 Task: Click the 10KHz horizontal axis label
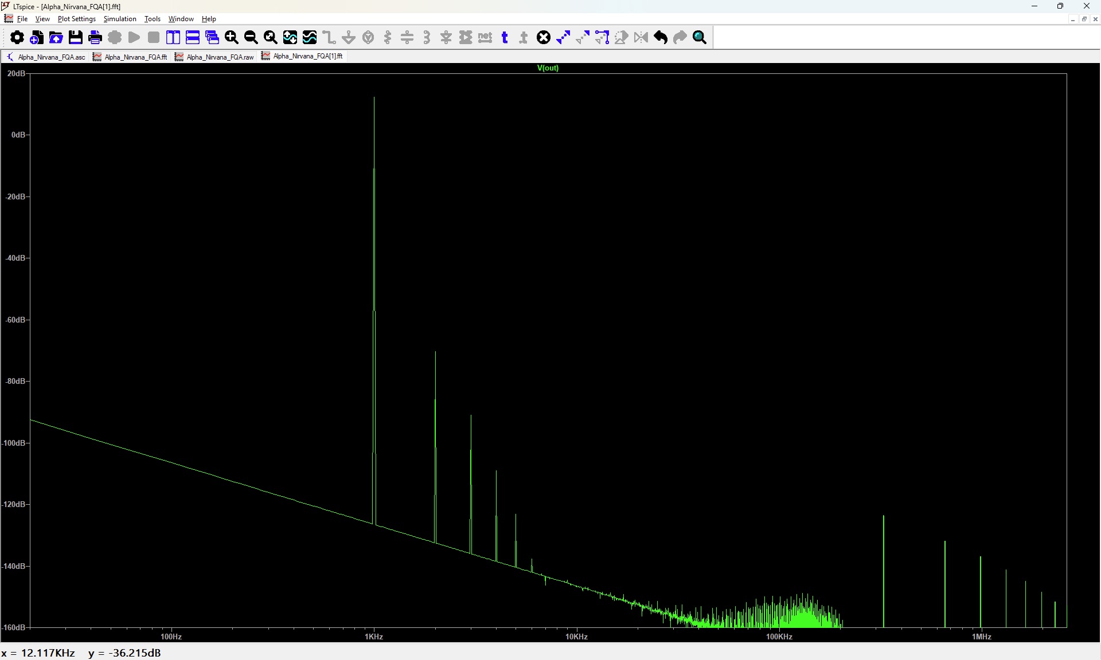pos(576,637)
